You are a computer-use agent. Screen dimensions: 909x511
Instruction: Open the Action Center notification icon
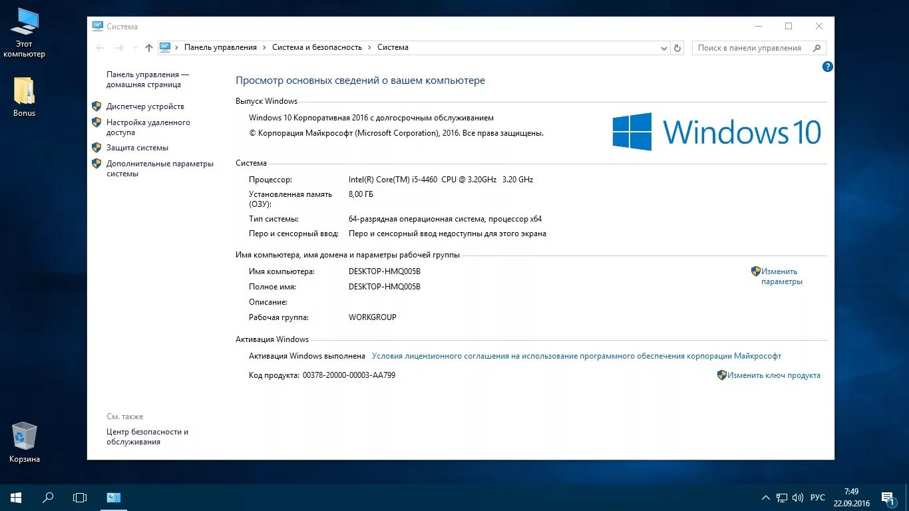click(887, 498)
